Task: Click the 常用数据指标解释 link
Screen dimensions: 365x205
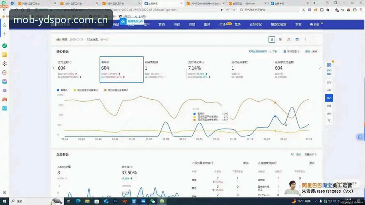Action: point(257,52)
